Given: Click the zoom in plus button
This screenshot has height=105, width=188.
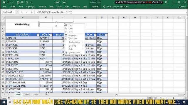Looking at the screenshot, I should (x=181, y=98).
